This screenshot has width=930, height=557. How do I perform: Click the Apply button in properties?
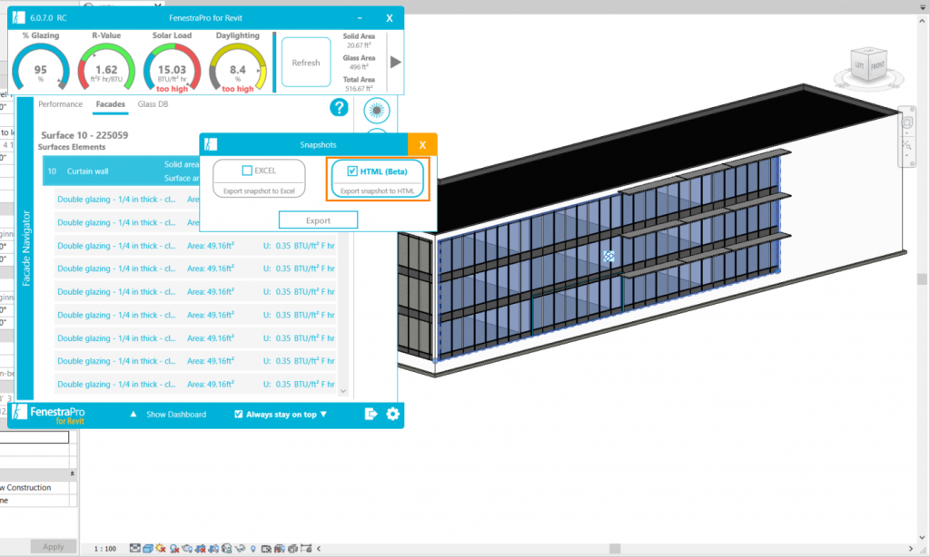click(x=54, y=546)
